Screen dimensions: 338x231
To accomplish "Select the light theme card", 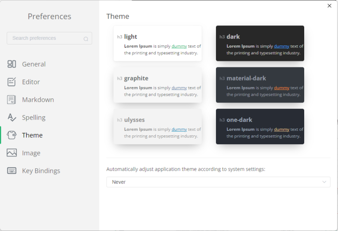I will point(158,43).
